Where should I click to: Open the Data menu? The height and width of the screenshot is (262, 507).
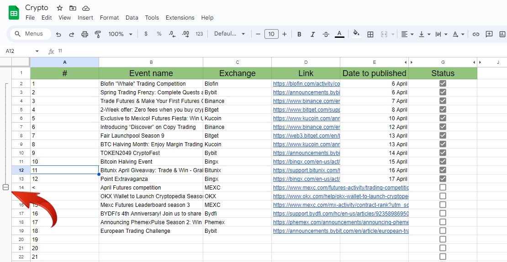pos(132,18)
